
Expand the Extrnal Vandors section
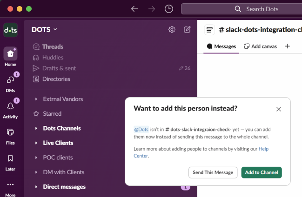pyautogui.click(x=36, y=99)
